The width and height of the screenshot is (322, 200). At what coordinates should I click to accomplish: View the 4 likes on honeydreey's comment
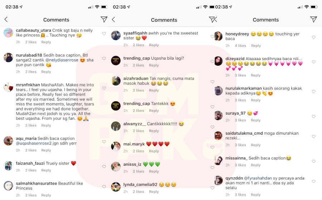[240, 45]
